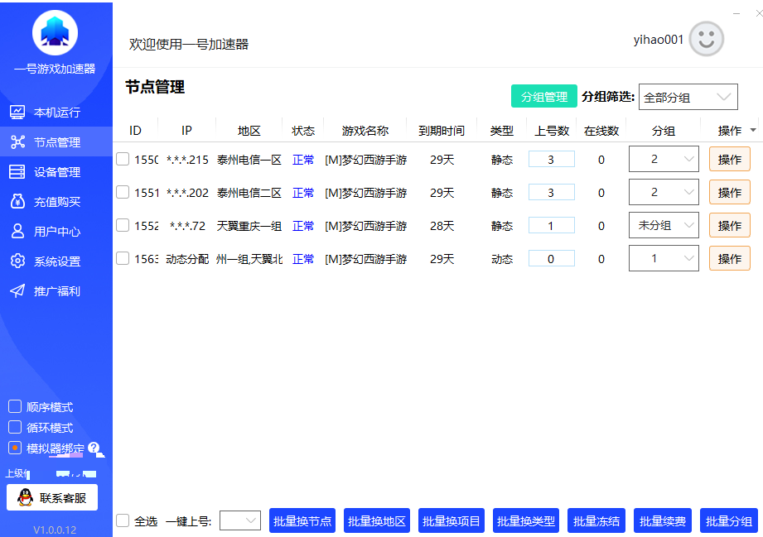Click the 本机运行 monitor icon in sidebar
The image size is (763, 537).
17,113
